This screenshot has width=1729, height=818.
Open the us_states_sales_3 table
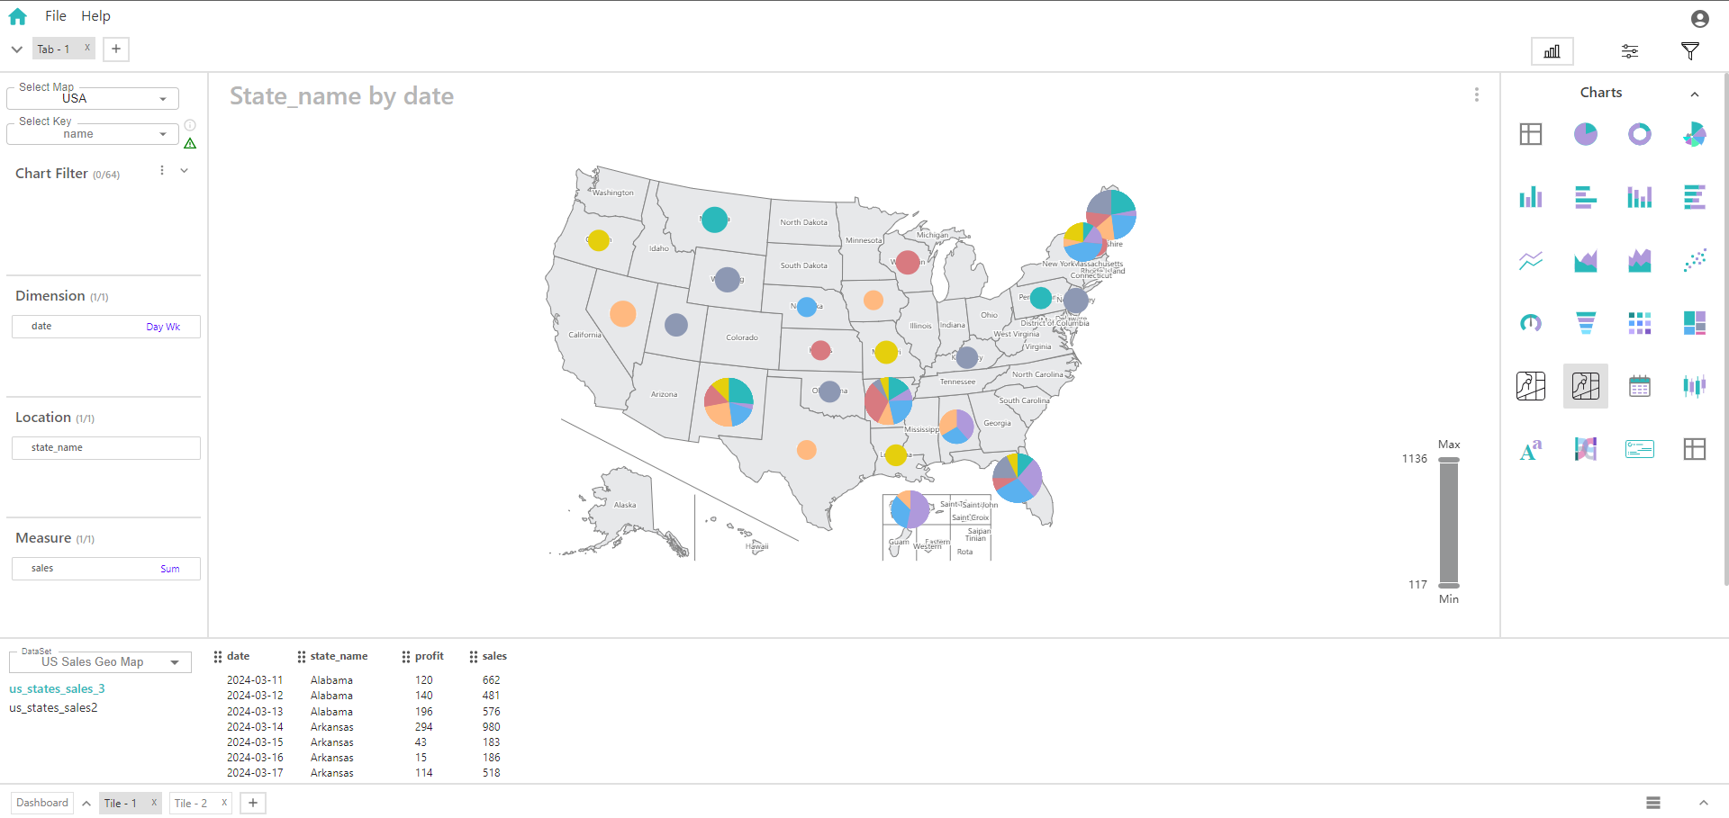pyautogui.click(x=57, y=688)
